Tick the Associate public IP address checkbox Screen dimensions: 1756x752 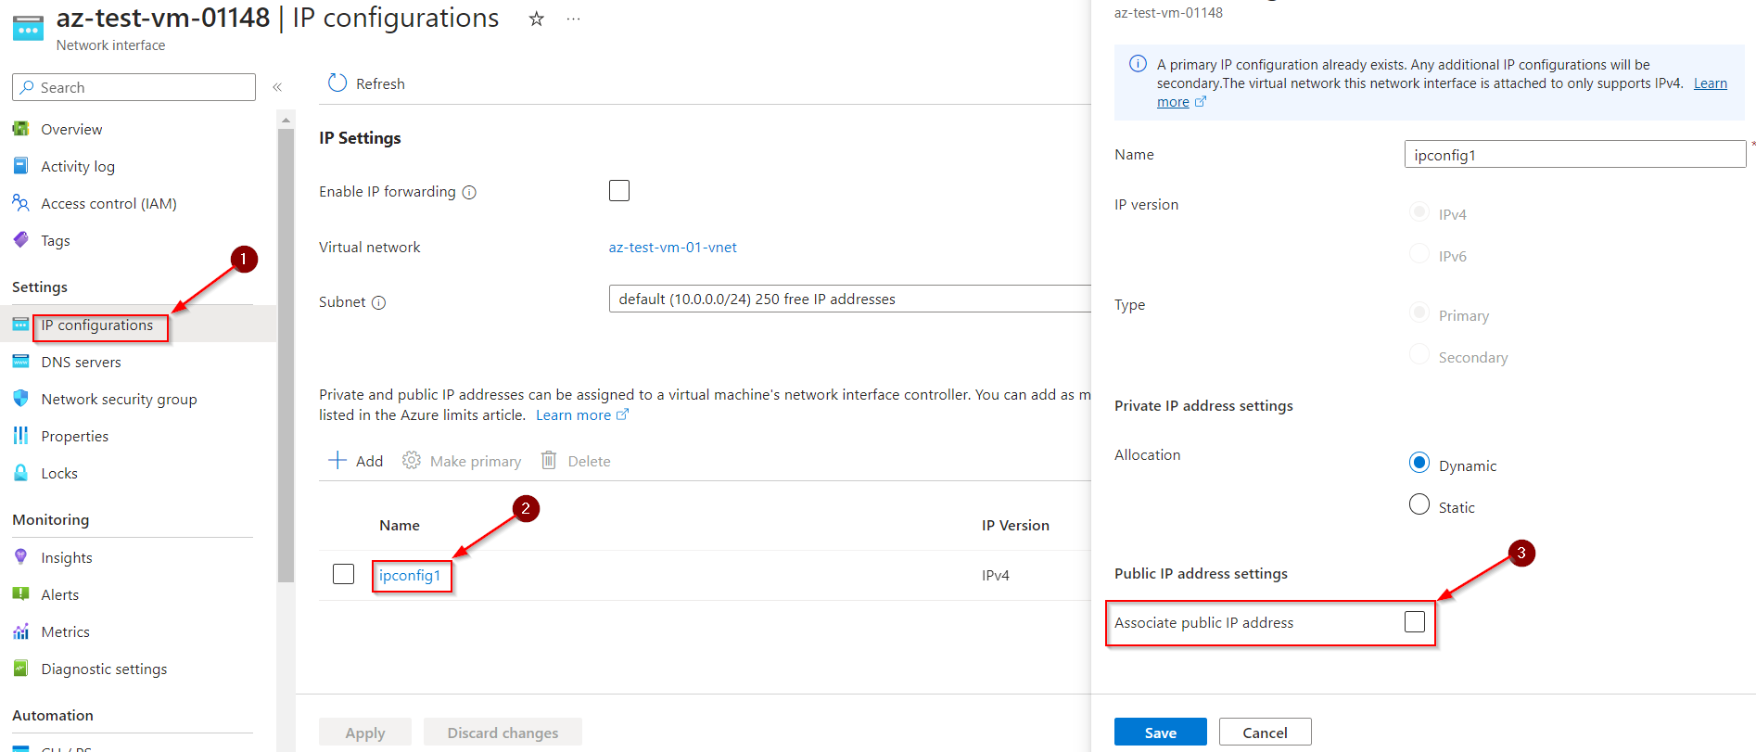coord(1415,621)
